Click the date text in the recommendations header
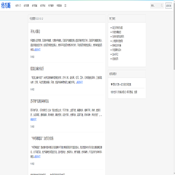175x175 pixels. click(40, 19)
